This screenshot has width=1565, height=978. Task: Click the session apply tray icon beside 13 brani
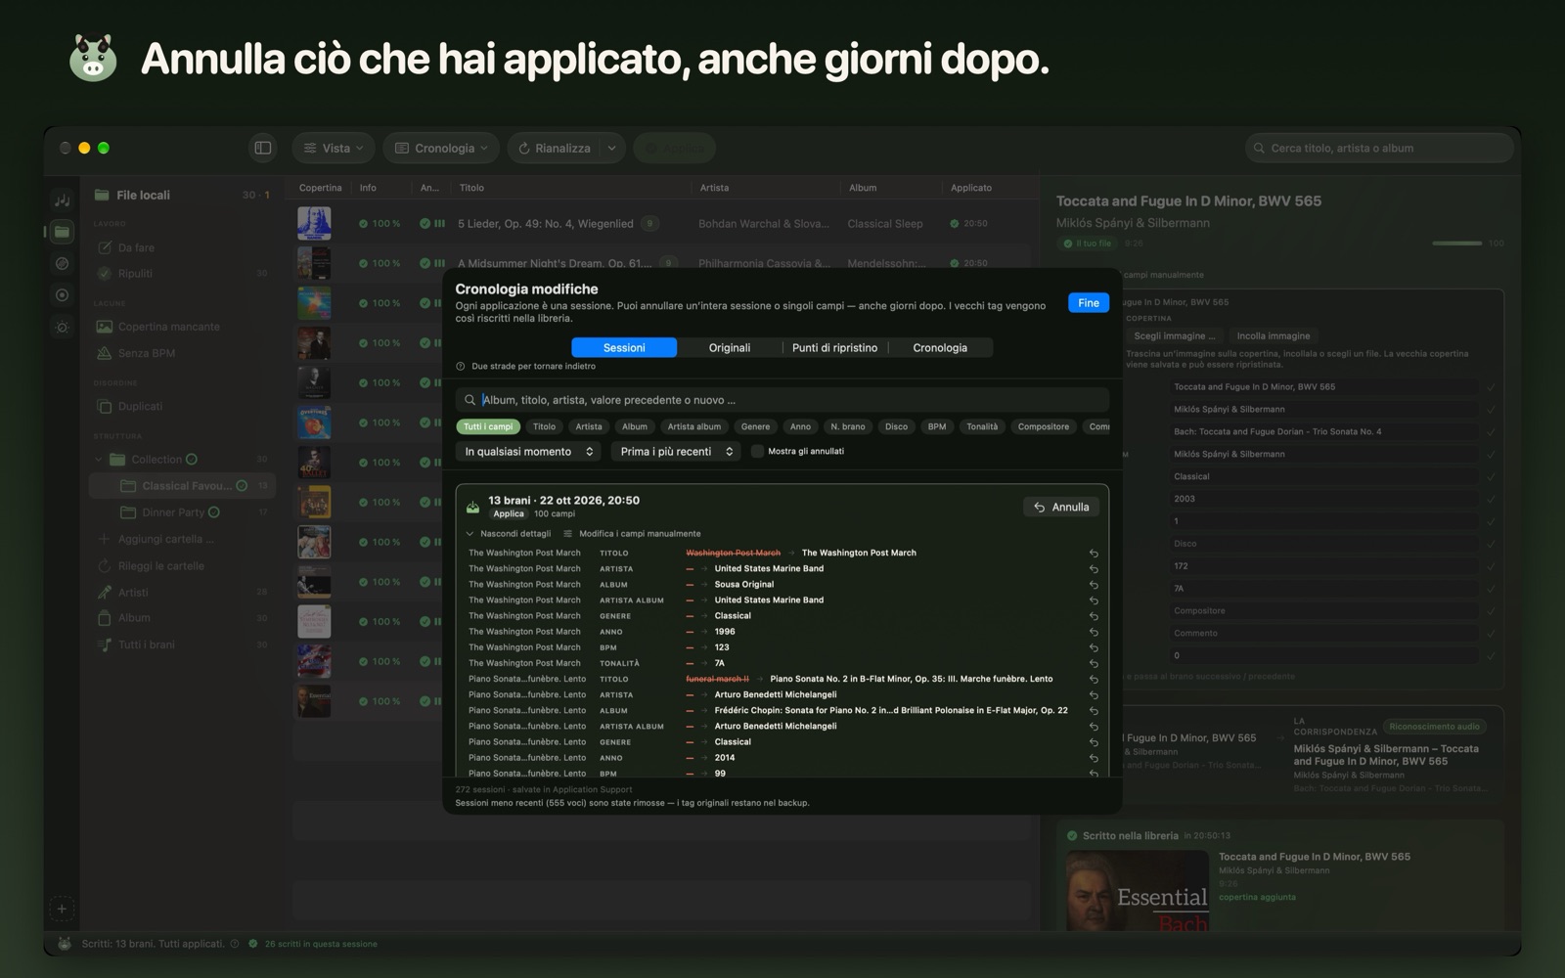coord(472,507)
